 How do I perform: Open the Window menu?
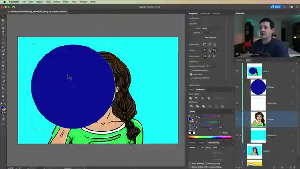[x=83, y=2]
